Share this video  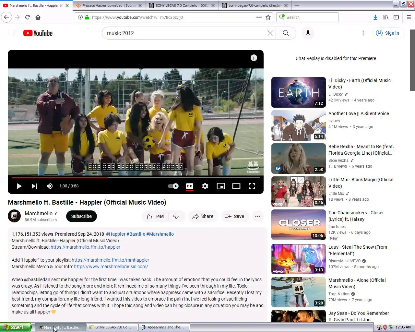point(203,216)
